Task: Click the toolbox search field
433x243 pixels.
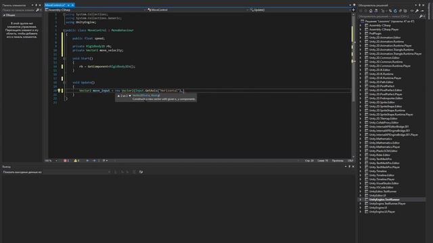Action: [18, 10]
